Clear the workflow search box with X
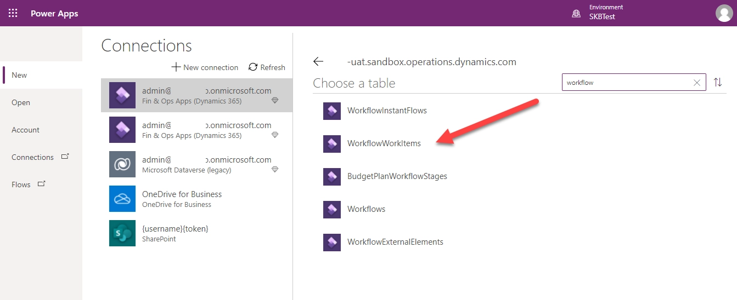 click(x=697, y=83)
